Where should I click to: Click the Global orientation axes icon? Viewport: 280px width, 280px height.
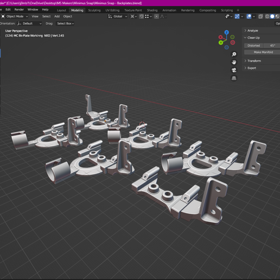click(110, 16)
